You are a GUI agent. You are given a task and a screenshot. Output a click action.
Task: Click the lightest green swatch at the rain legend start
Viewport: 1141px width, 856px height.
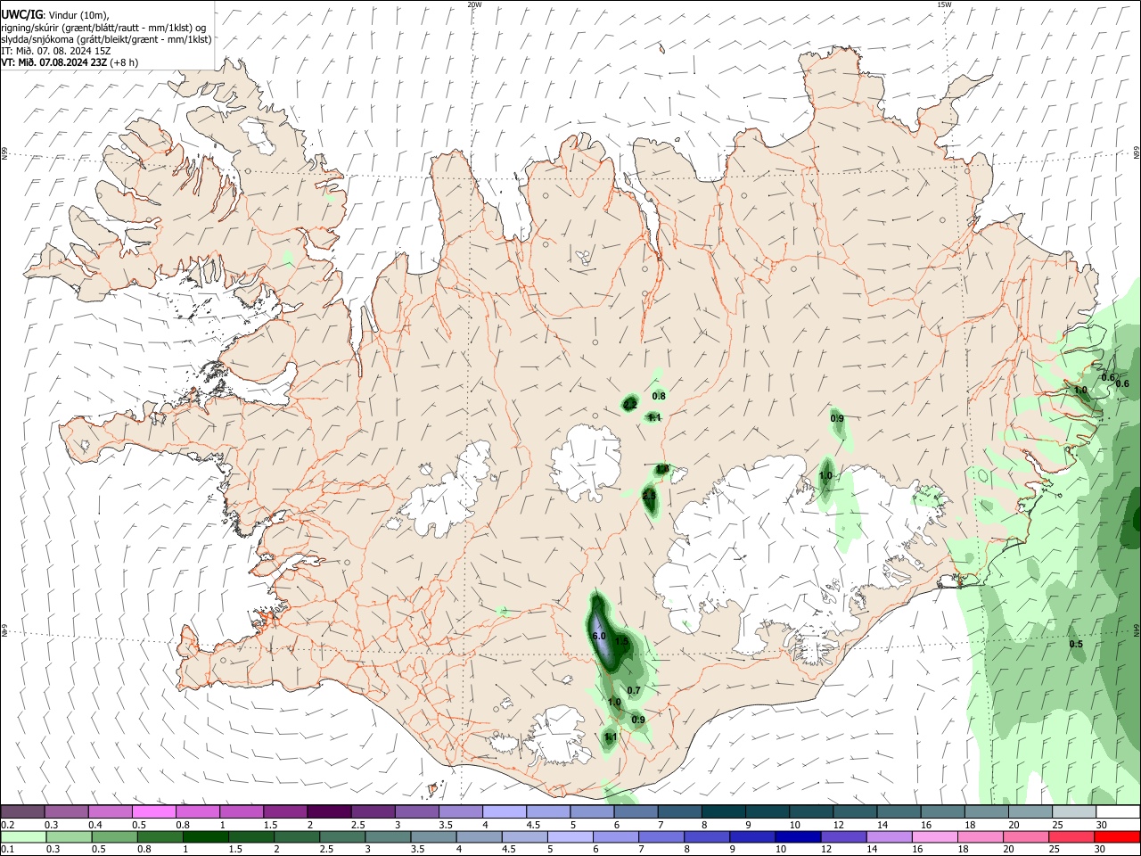coord(23,836)
